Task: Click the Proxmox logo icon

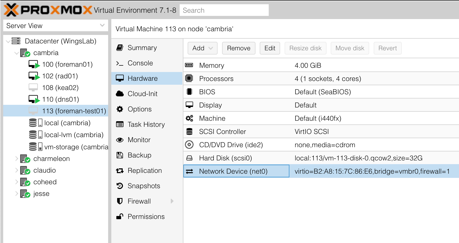Action: click(11, 10)
